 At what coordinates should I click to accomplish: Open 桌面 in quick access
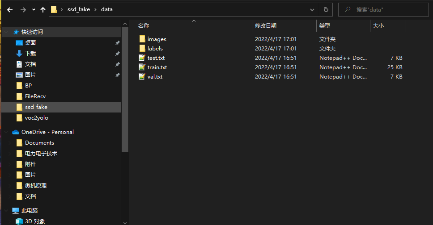30,43
